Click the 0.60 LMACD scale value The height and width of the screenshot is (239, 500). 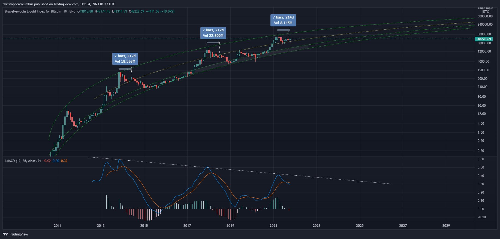tap(481, 159)
